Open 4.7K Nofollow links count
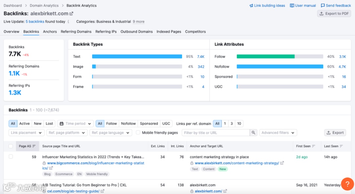The width and height of the screenshot is (355, 194). tap(342, 67)
